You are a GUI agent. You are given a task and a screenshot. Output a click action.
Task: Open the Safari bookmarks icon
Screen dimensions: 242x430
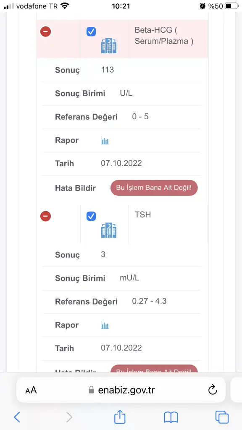pyautogui.click(x=171, y=417)
